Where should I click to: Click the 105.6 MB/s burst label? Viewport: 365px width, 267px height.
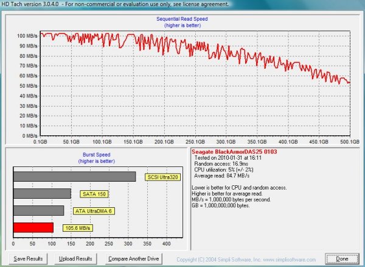78,228
